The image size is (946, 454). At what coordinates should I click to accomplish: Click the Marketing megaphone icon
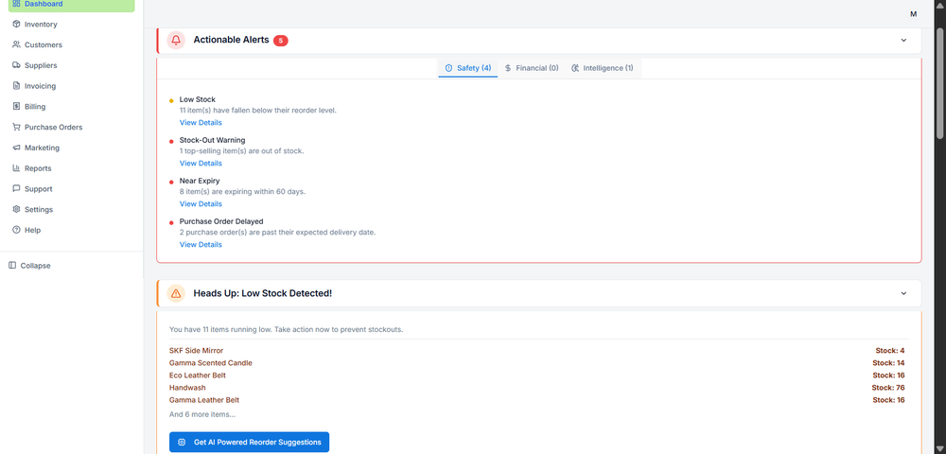[x=16, y=148]
